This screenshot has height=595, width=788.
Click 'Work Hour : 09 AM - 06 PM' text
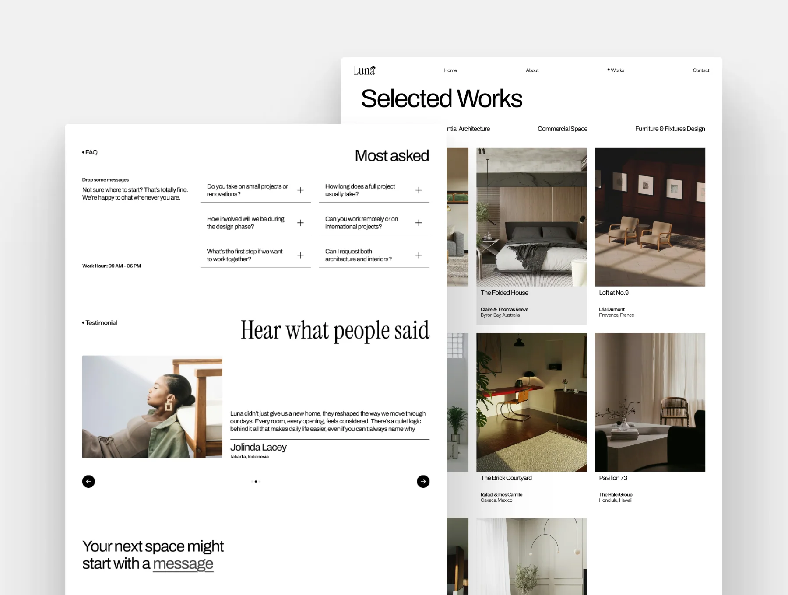point(112,266)
